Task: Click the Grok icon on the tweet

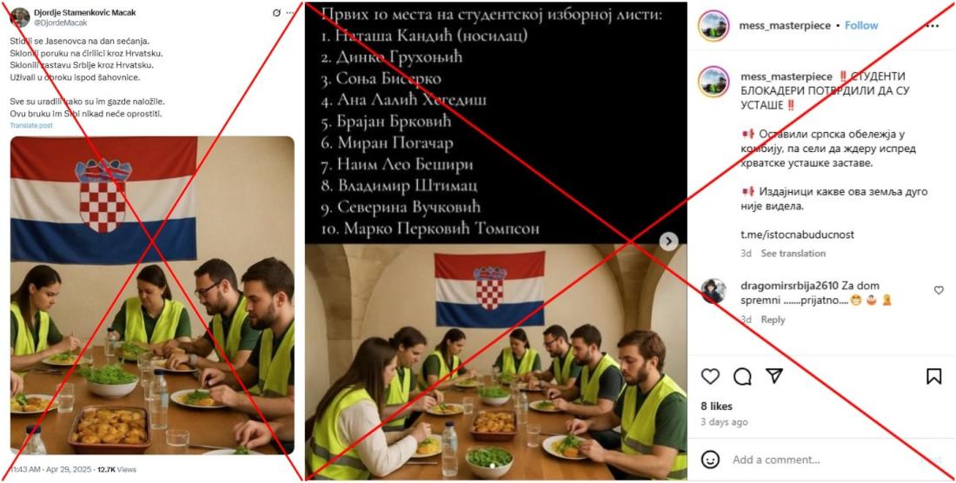Action: click(276, 13)
